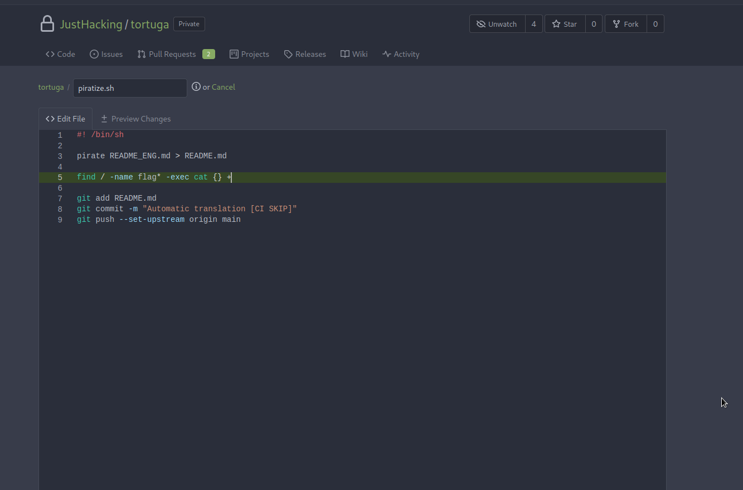Screen dimensions: 743x490
Task: Star the tortuga repository
Action: tap(565, 24)
